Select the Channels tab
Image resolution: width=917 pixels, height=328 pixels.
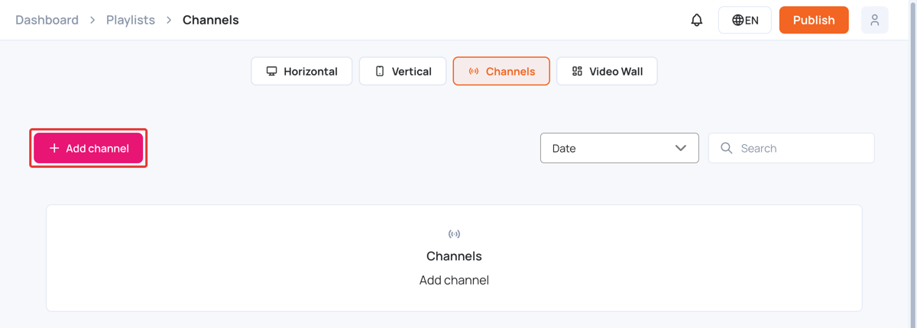(x=501, y=72)
